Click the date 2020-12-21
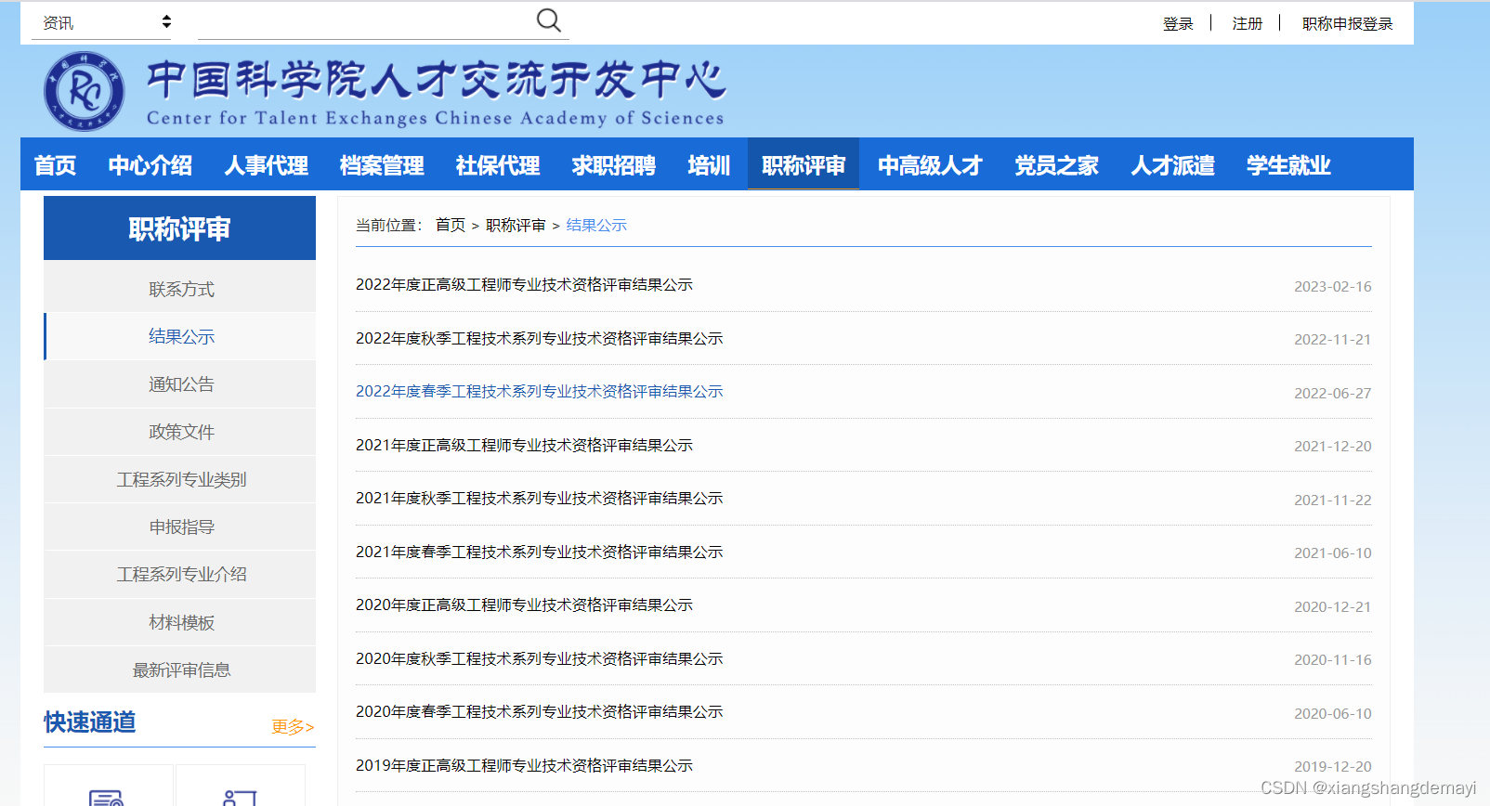Image resolution: width=1490 pixels, height=806 pixels. click(x=1332, y=607)
